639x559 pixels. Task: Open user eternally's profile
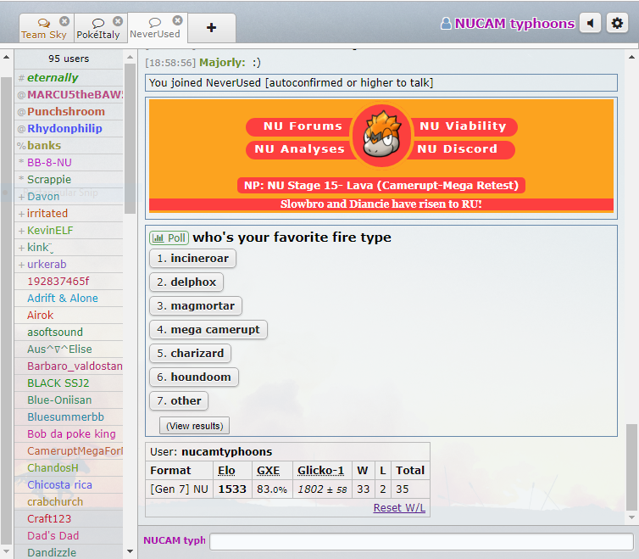[x=69, y=77]
